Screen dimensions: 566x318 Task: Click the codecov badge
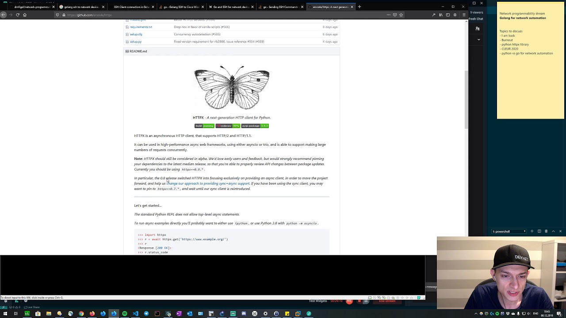(228, 126)
